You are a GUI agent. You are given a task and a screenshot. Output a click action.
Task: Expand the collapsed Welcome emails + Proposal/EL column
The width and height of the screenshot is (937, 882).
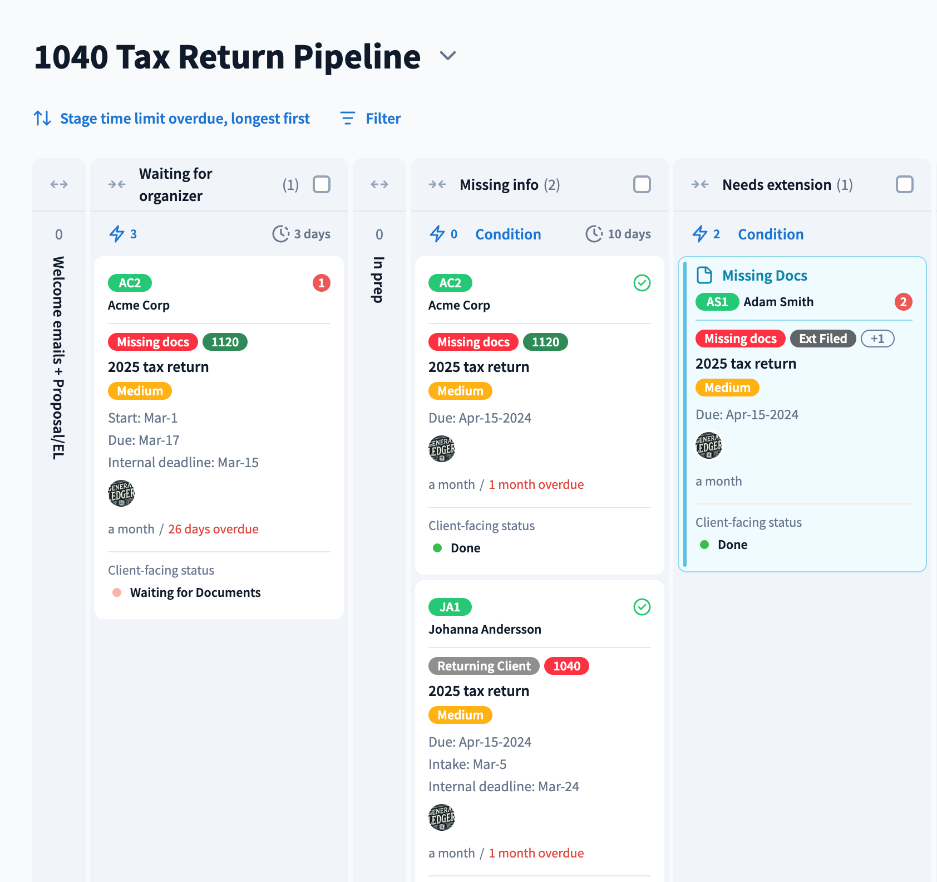click(59, 184)
